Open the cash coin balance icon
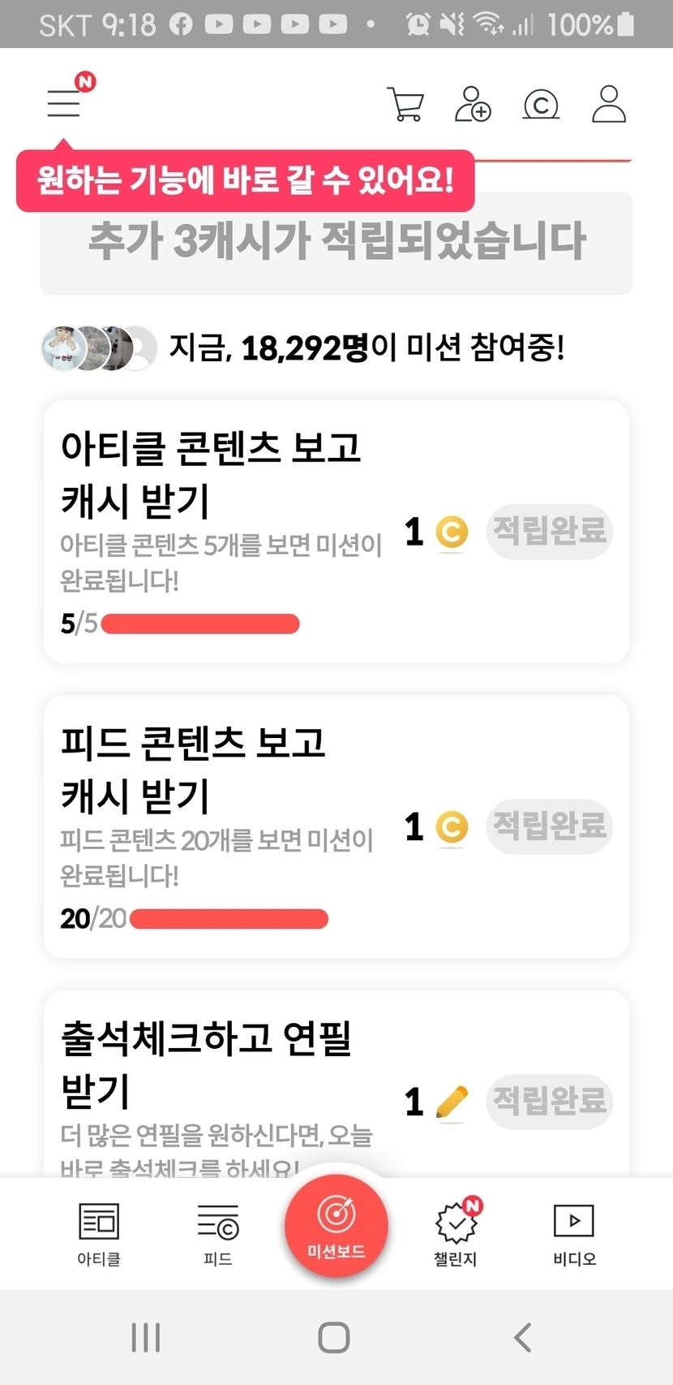 [x=541, y=105]
